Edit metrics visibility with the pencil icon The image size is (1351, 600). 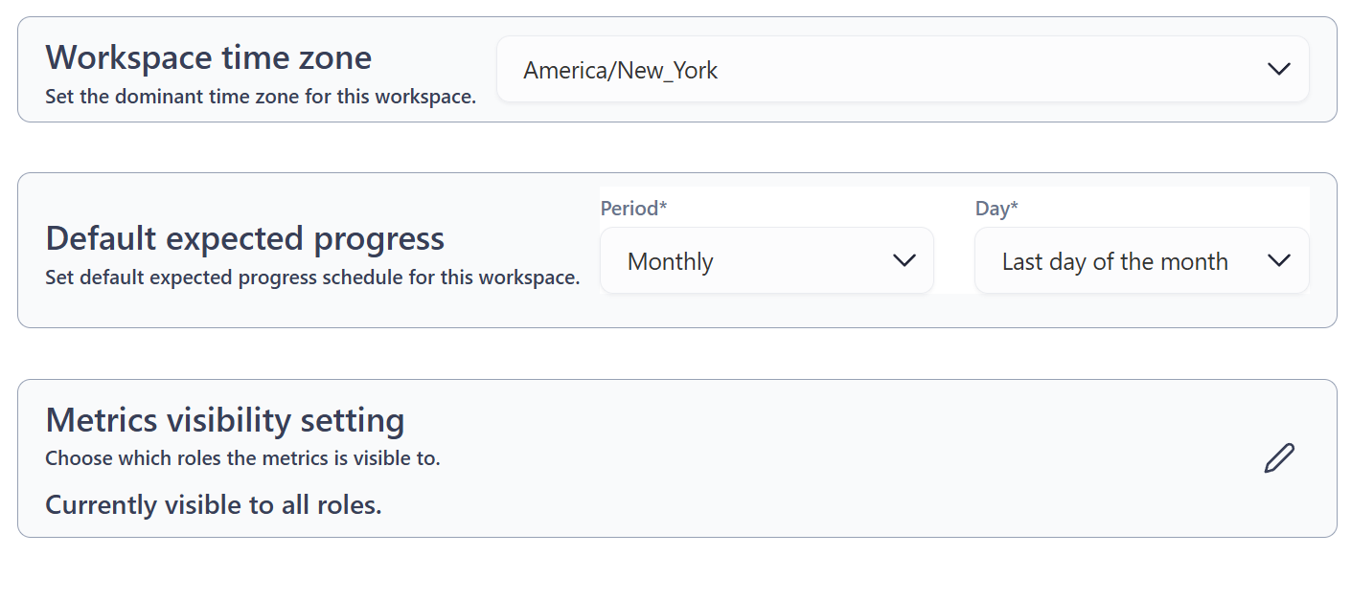[x=1279, y=458]
